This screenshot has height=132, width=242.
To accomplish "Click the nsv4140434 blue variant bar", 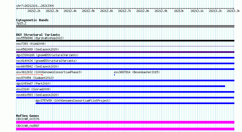I will pos(125,63).
